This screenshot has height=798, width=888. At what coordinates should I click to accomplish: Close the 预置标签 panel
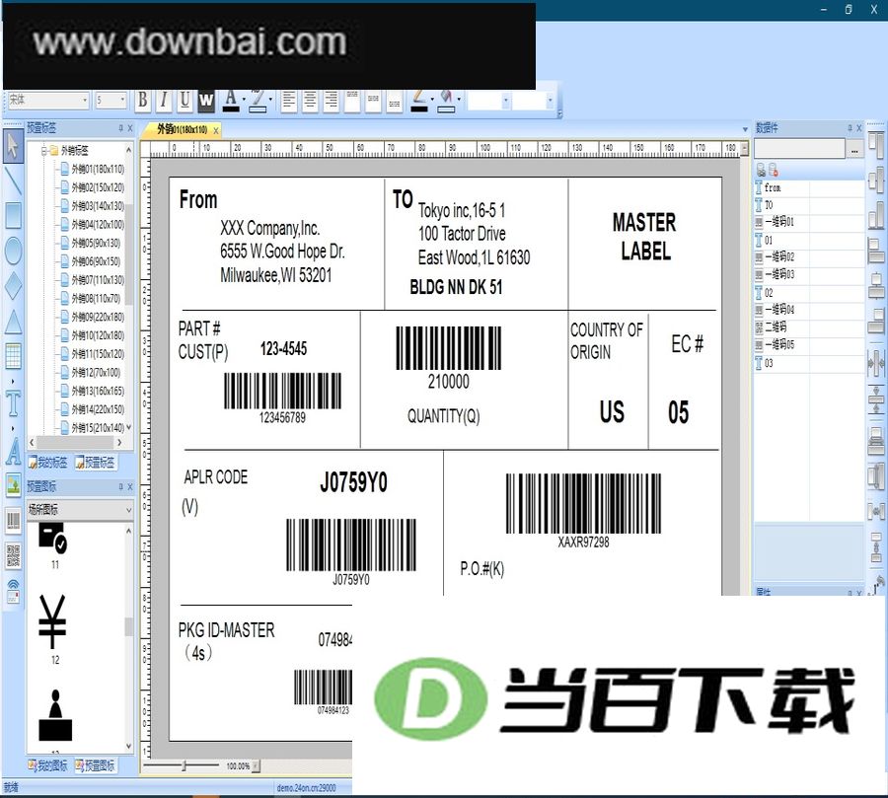coord(129,128)
